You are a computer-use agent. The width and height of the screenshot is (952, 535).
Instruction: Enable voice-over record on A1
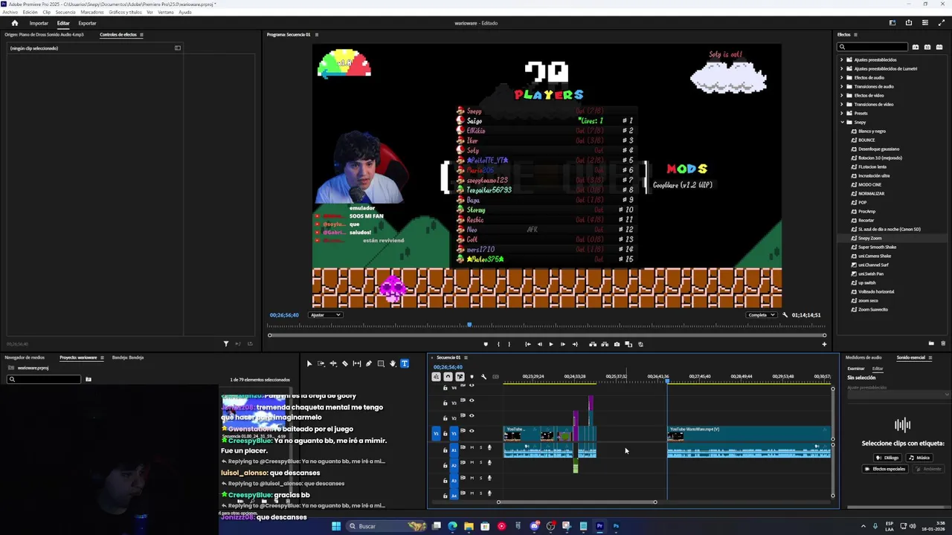(489, 447)
